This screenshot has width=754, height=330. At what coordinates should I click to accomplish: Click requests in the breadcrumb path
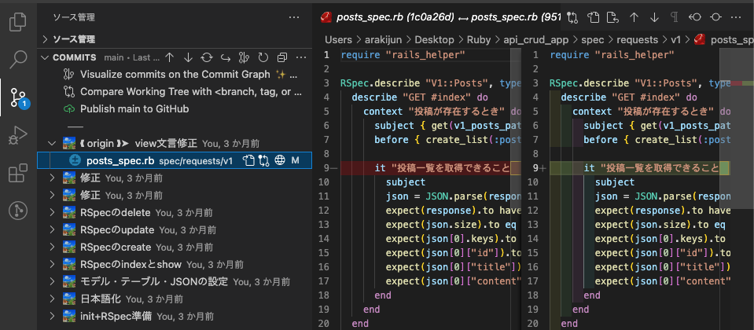tap(637, 39)
